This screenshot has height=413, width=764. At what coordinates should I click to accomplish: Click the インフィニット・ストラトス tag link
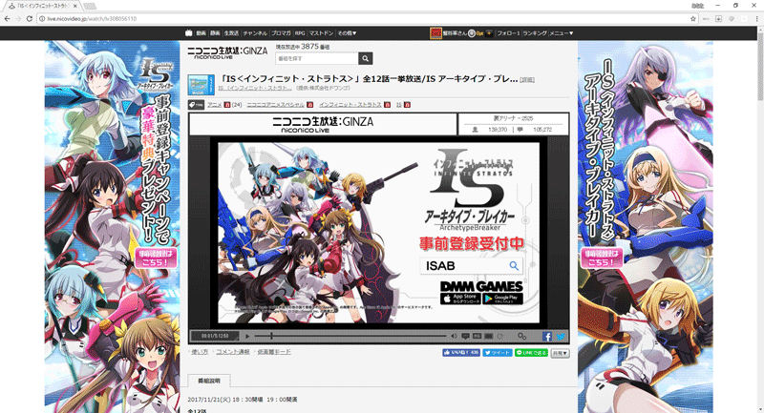[x=350, y=105]
